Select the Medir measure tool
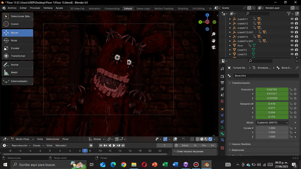The image size is (301, 169). point(17,72)
